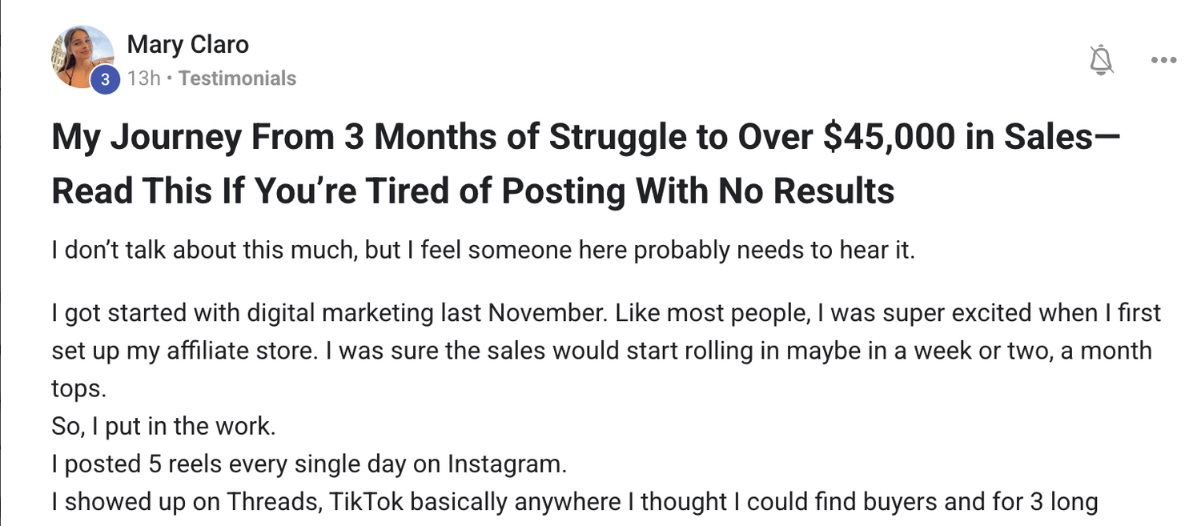Open Mary Claro's profile via author name
1201x526 pixels.
187,44
